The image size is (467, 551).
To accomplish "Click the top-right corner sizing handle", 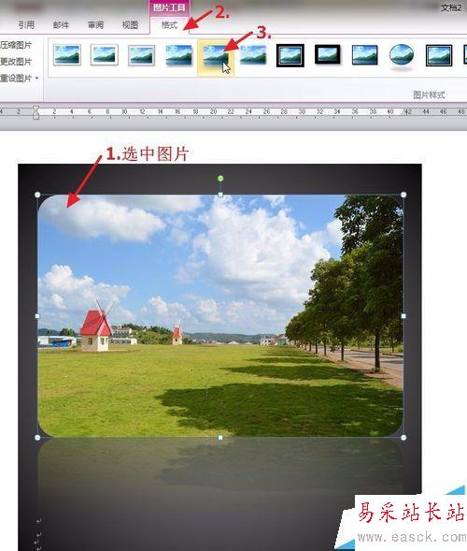I will [403, 195].
